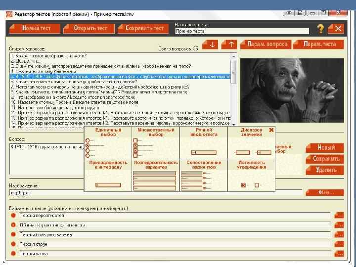356x267 pixels.
Task: Click the image filename field img06.jpg
Action: [x=156, y=193]
